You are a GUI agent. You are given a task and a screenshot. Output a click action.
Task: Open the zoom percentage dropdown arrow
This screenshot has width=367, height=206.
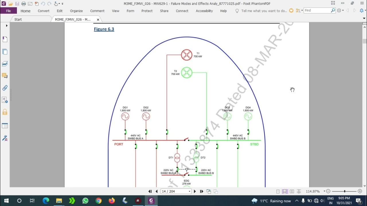(324, 191)
